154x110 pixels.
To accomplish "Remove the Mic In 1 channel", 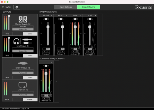I will [x=52, y=15].
